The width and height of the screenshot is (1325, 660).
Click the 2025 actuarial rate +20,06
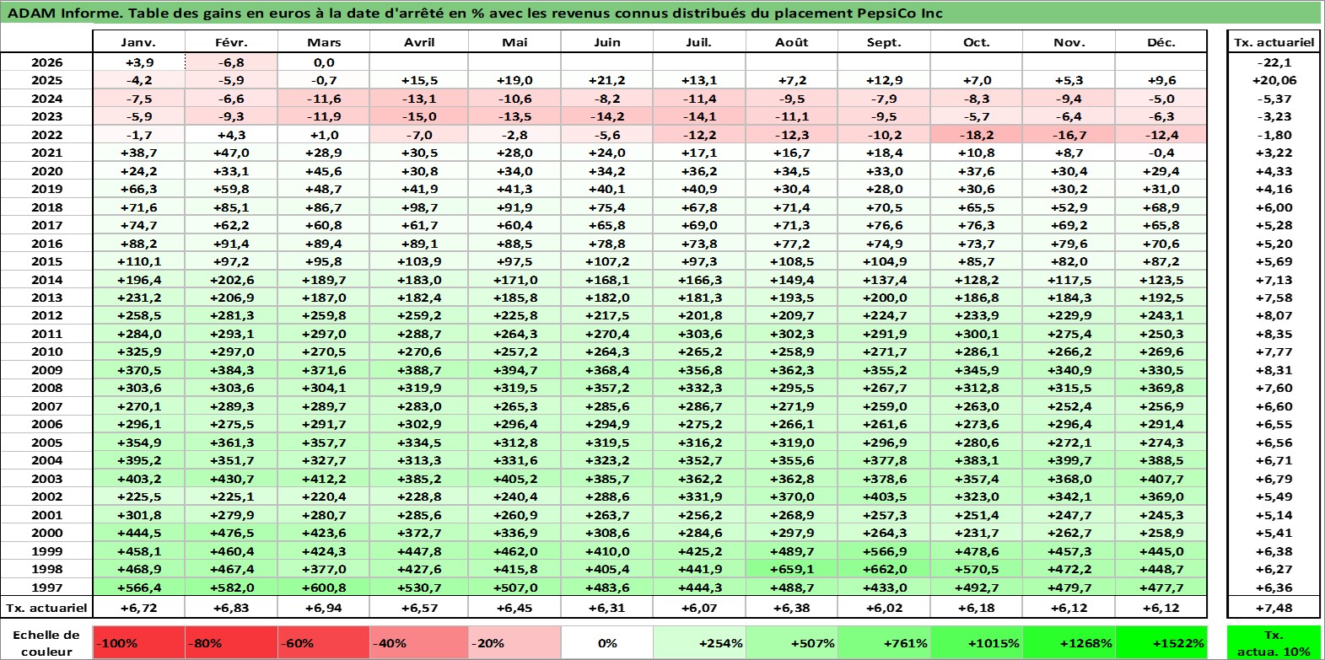(1274, 80)
